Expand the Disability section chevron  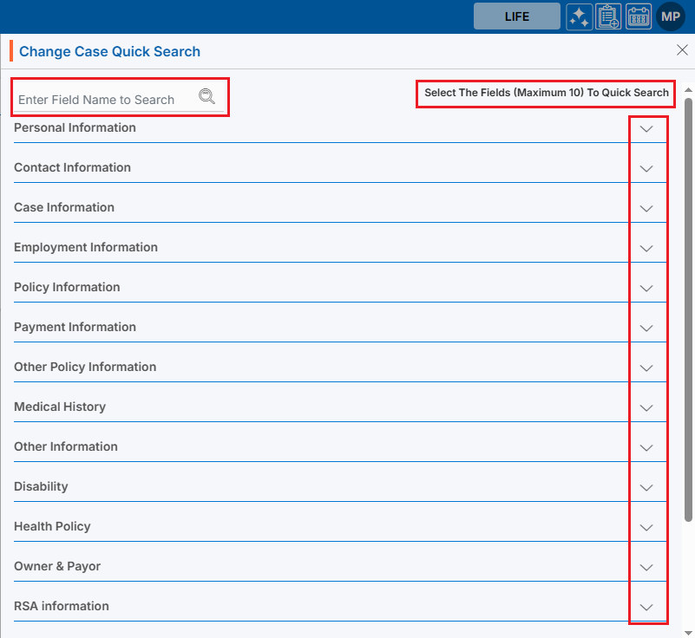(646, 488)
